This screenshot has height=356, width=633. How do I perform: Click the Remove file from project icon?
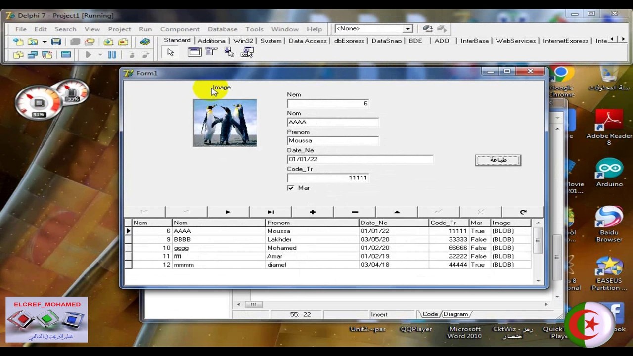pos(123,42)
